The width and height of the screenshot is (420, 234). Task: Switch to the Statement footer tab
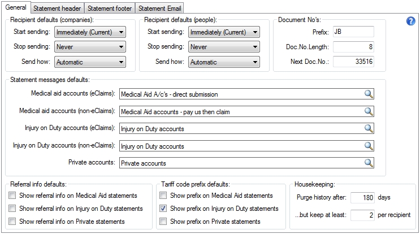pyautogui.click(x=110, y=8)
